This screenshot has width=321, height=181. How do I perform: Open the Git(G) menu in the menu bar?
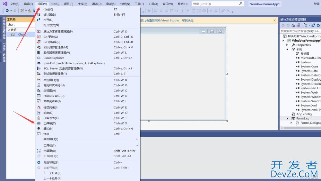tap(55, 4)
